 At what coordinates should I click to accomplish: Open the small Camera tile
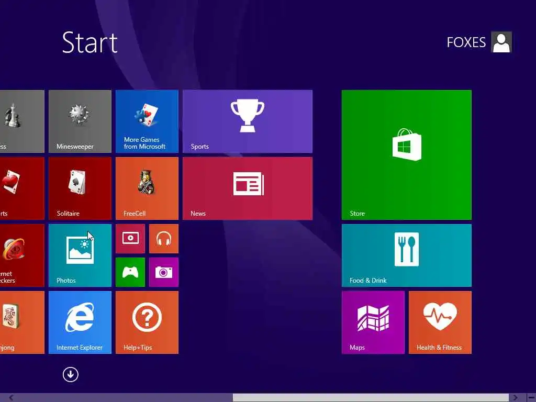164,272
